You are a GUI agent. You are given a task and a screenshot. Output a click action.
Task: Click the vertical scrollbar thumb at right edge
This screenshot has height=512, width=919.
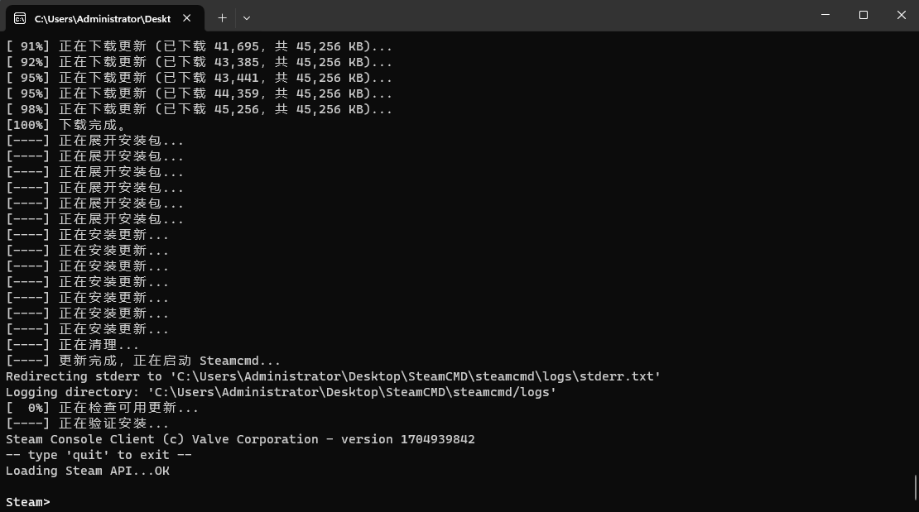[x=916, y=487]
